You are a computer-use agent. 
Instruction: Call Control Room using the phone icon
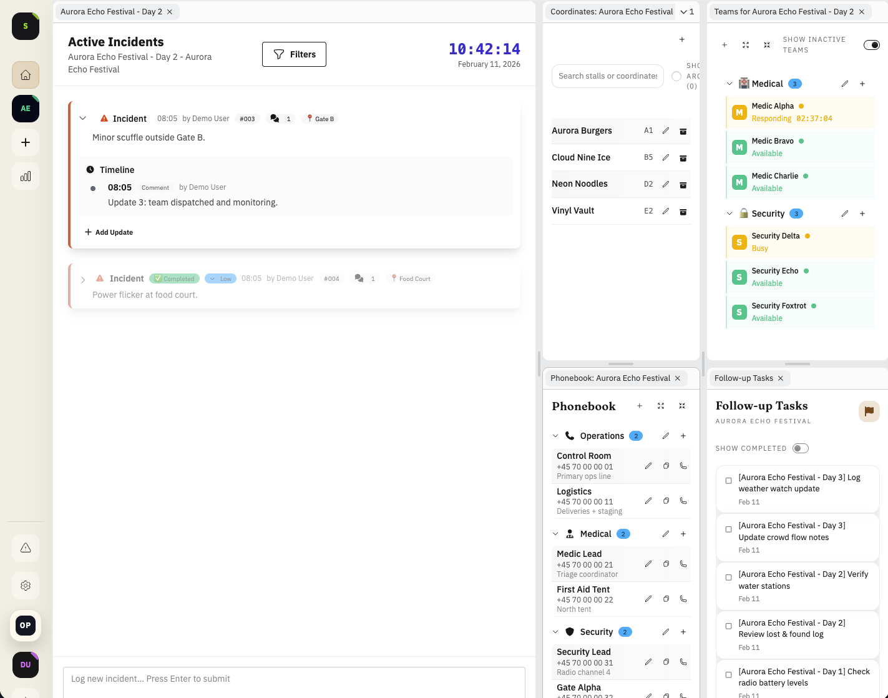click(683, 466)
